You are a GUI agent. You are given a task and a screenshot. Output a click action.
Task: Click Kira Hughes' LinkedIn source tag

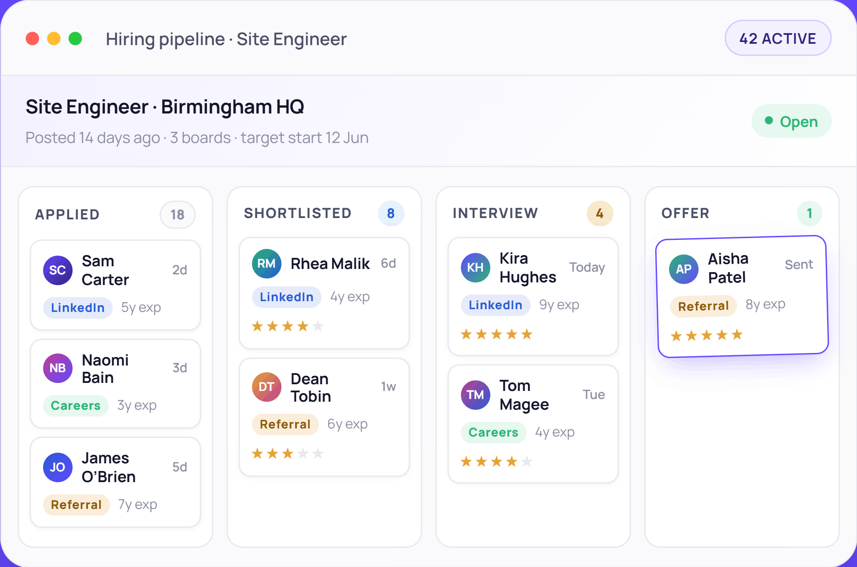point(495,305)
